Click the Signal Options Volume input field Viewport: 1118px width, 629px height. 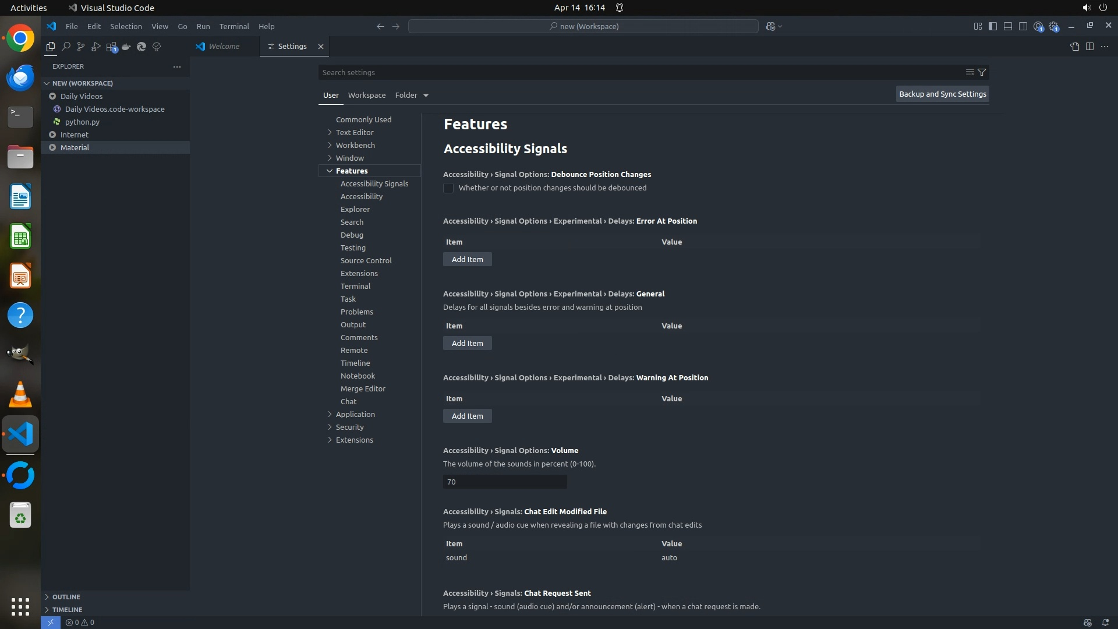click(x=504, y=482)
